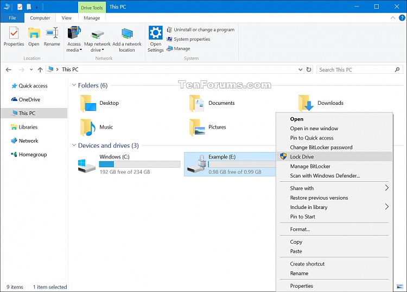The image size is (407, 292).
Task: Select the Example (E:) drive
Action: 230,164
